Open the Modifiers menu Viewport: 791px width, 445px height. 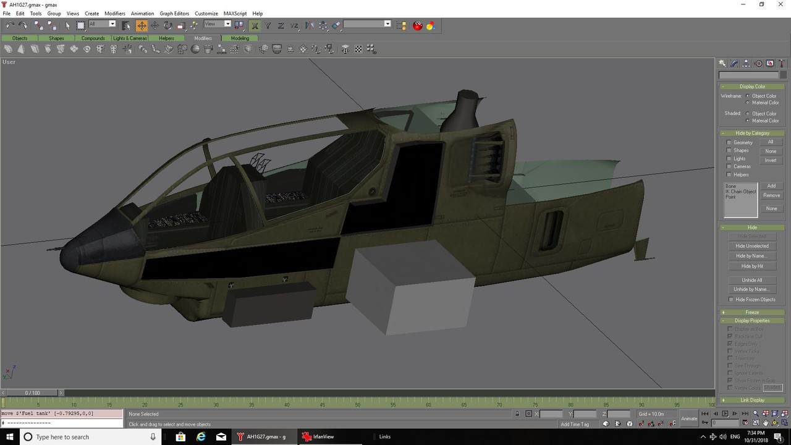pyautogui.click(x=114, y=13)
